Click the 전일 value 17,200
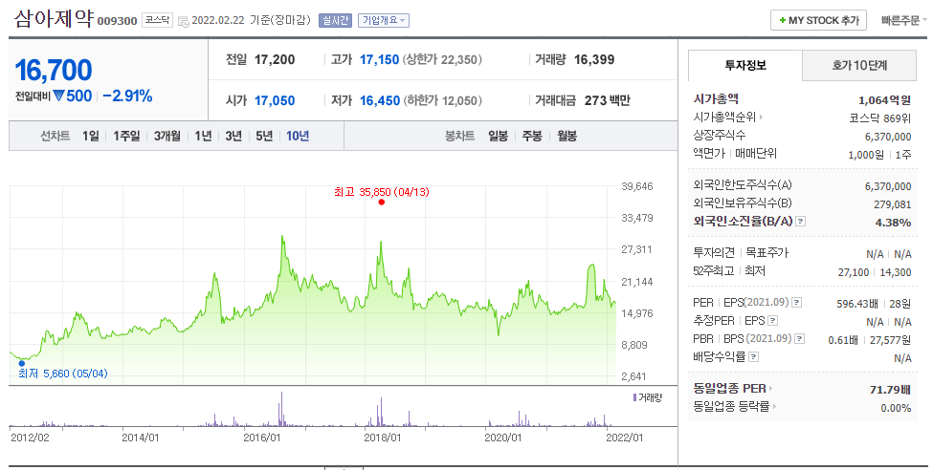Image resolution: width=933 pixels, height=470 pixels. coord(275,59)
